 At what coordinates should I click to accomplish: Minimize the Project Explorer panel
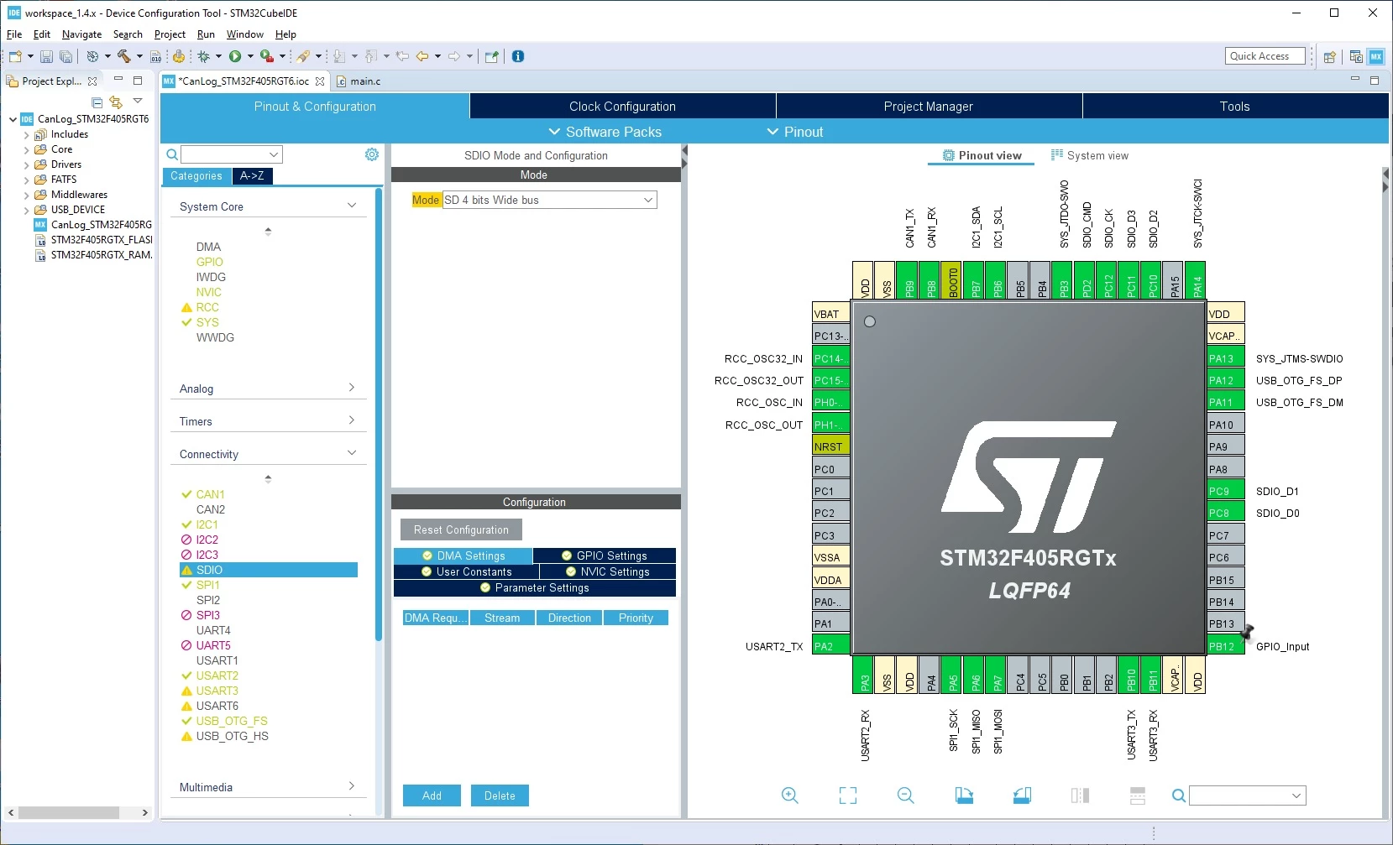[x=118, y=81]
